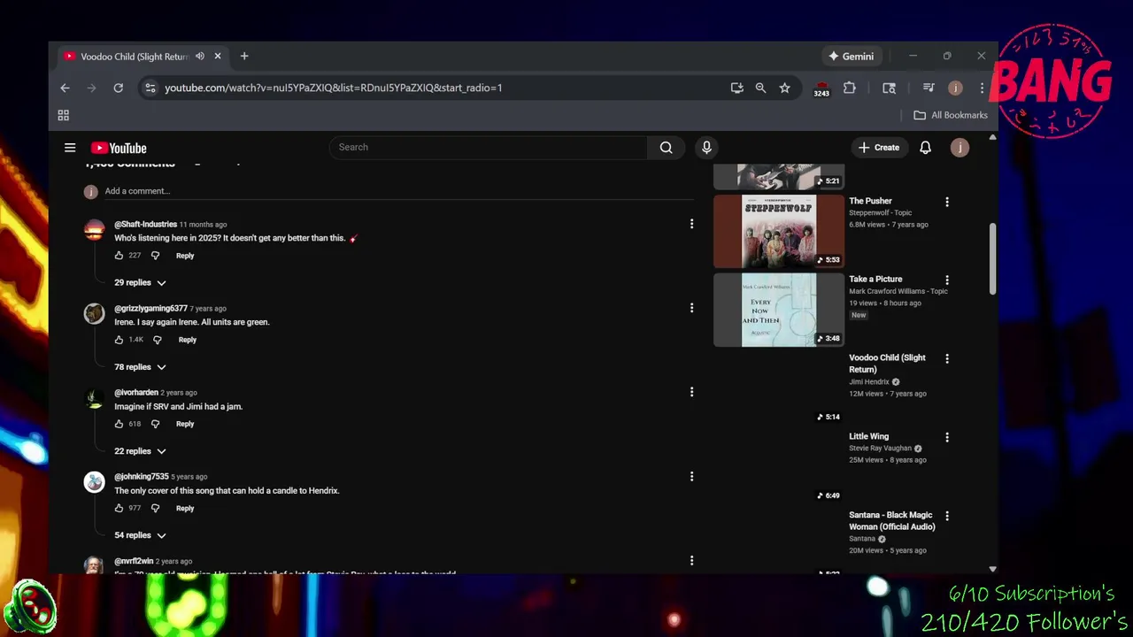Dislike the comment by @Shaft-Industries
The height and width of the screenshot is (637, 1133).
155,256
